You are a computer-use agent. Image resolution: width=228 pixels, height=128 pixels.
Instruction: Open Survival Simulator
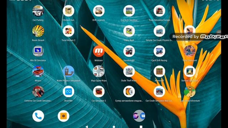tap(190, 71)
